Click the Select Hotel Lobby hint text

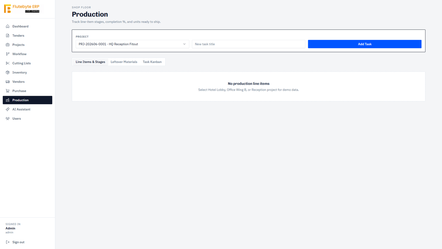click(x=249, y=90)
